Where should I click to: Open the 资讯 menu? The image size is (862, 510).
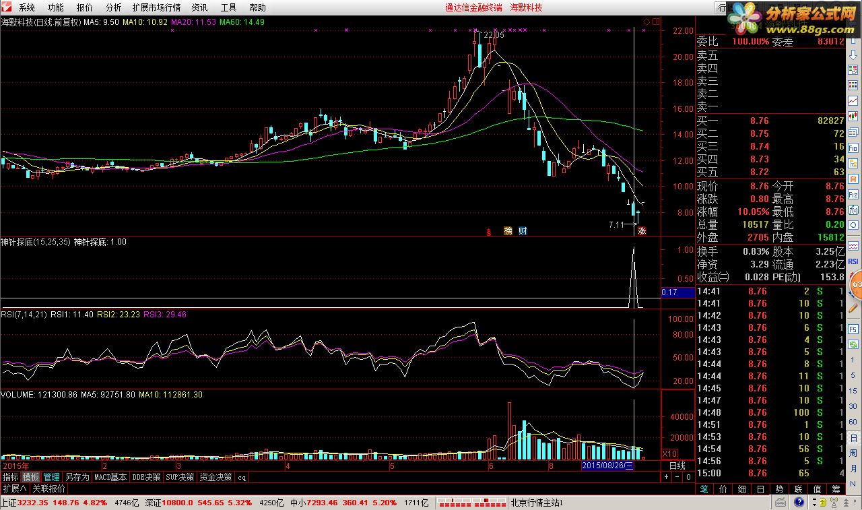(199, 7)
